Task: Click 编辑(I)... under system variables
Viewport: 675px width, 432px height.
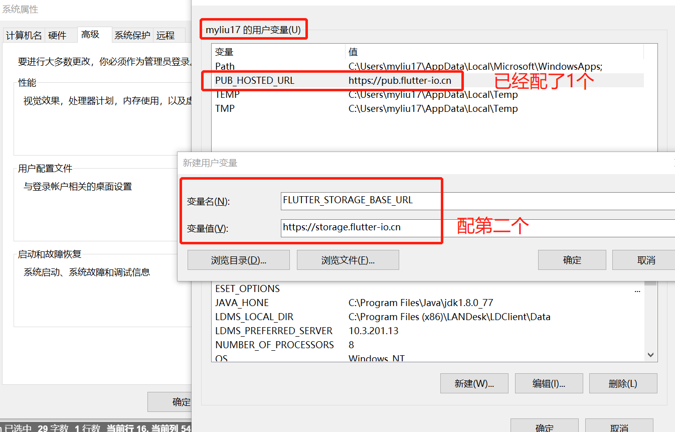Action: [549, 383]
